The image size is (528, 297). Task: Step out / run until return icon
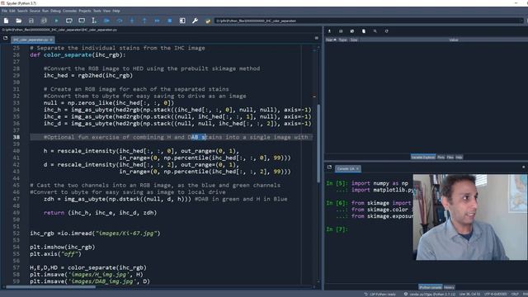pyautogui.click(x=144, y=21)
